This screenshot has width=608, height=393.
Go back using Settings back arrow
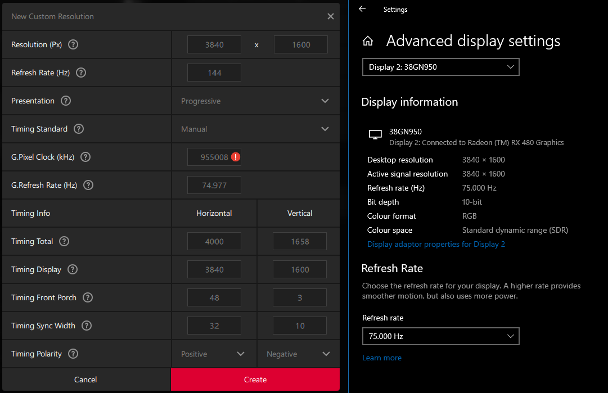click(362, 9)
